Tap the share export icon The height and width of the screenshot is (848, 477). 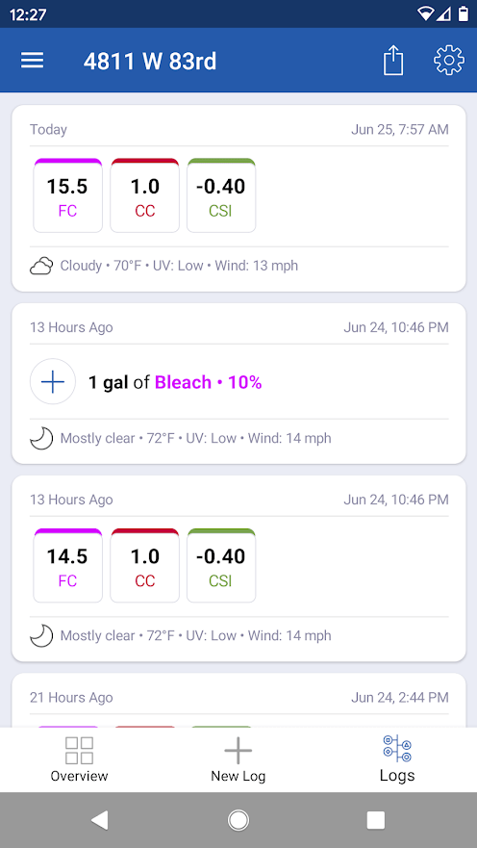point(393,60)
